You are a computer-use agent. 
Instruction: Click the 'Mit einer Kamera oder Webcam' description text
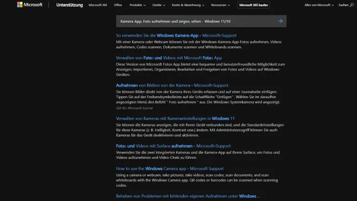[199, 44]
